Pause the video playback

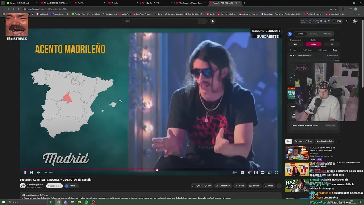click(25, 173)
